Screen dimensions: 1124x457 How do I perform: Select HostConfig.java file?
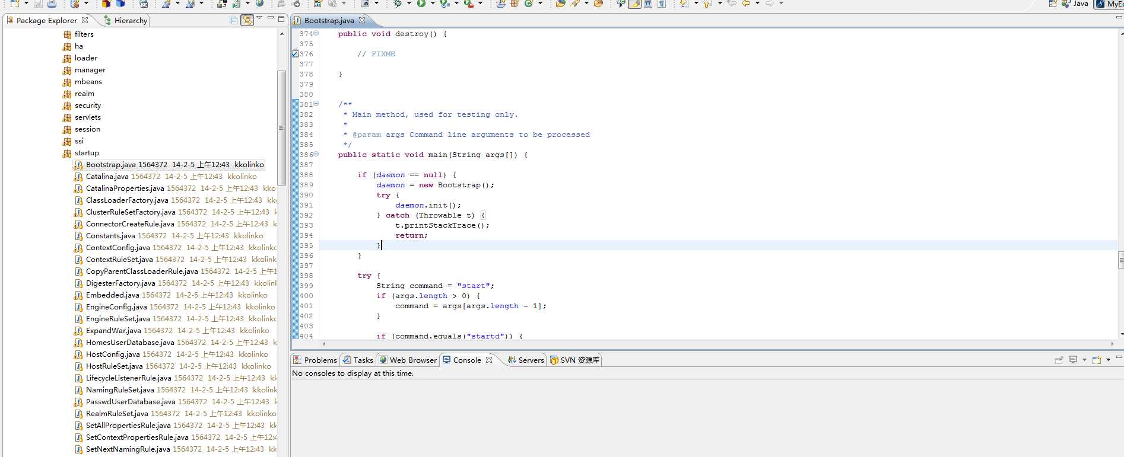171,354
